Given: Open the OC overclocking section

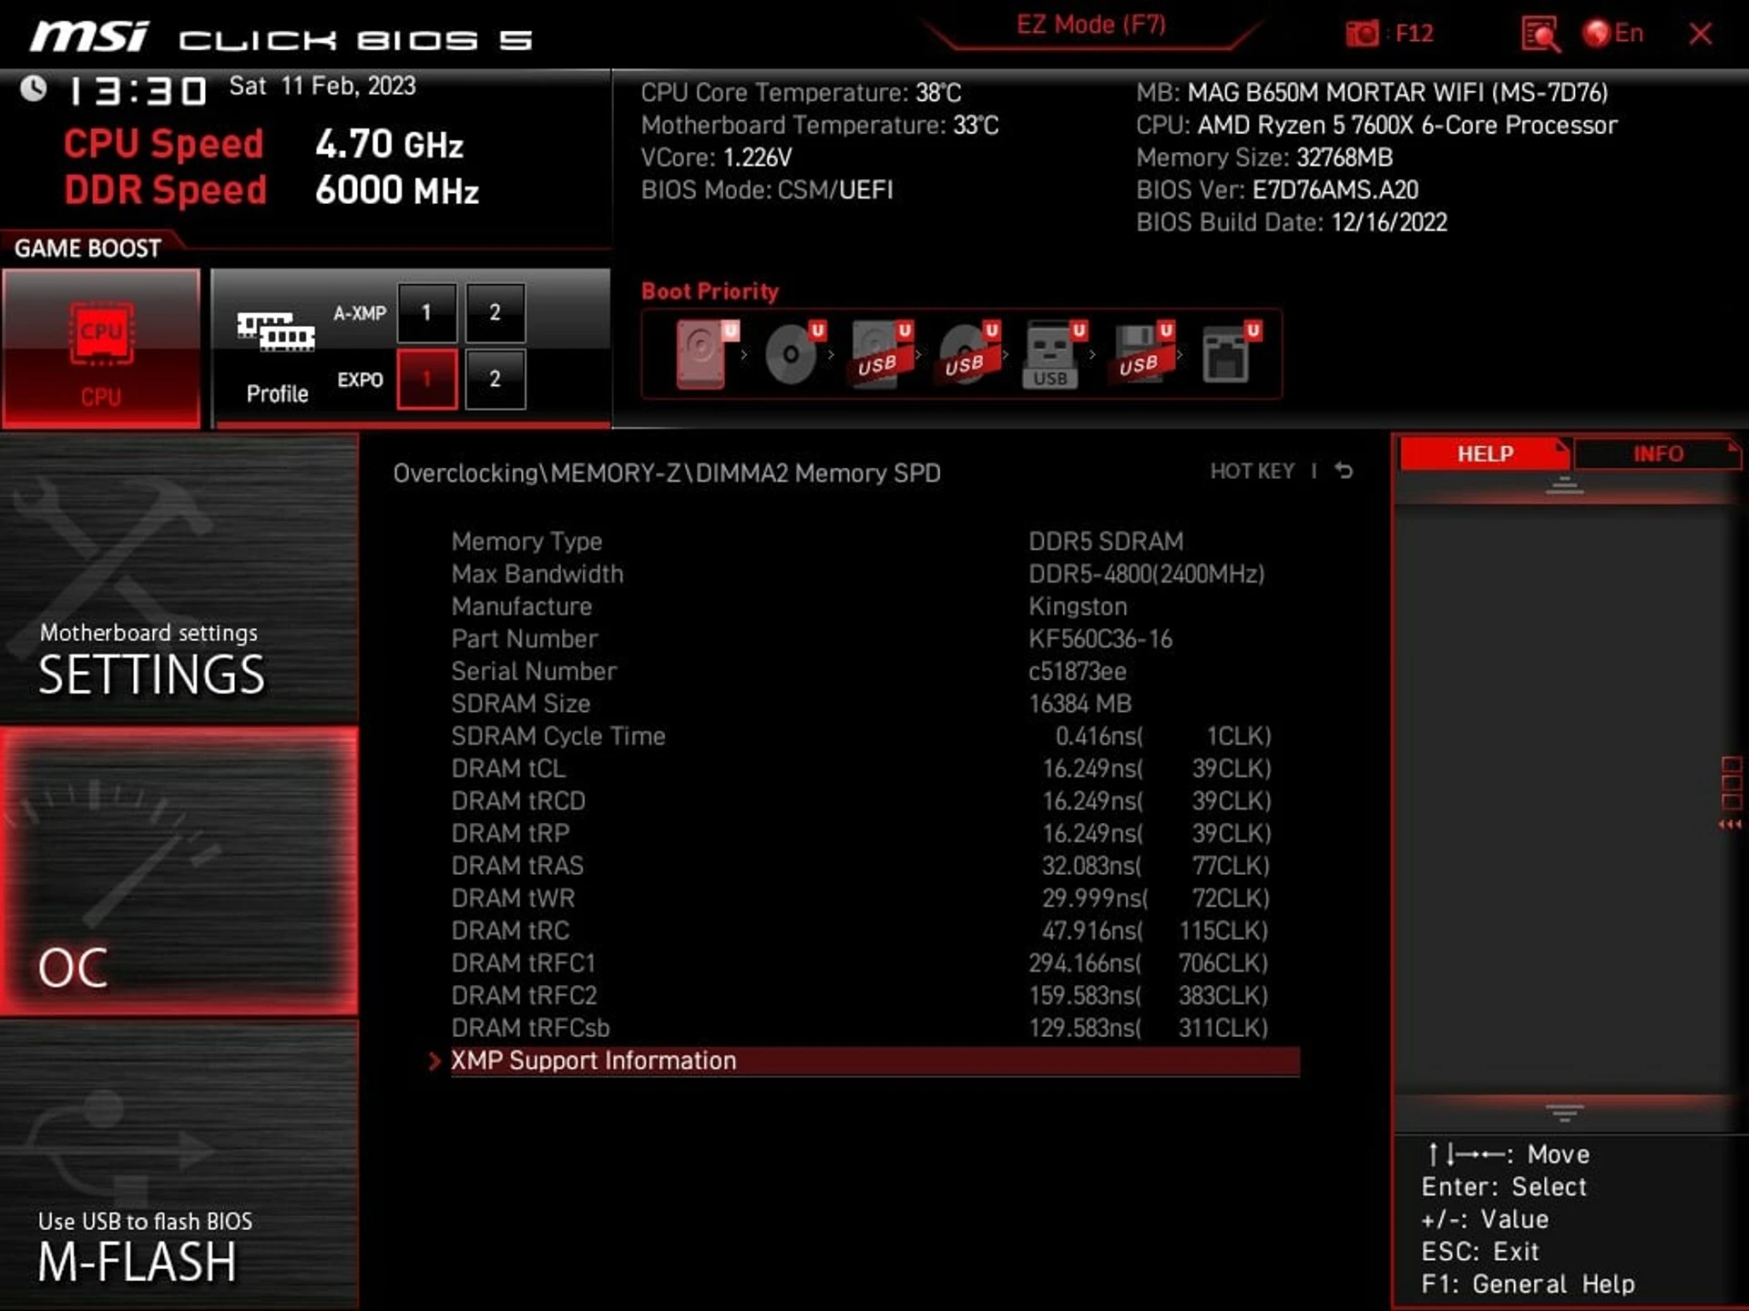Looking at the screenshot, I should [179, 871].
